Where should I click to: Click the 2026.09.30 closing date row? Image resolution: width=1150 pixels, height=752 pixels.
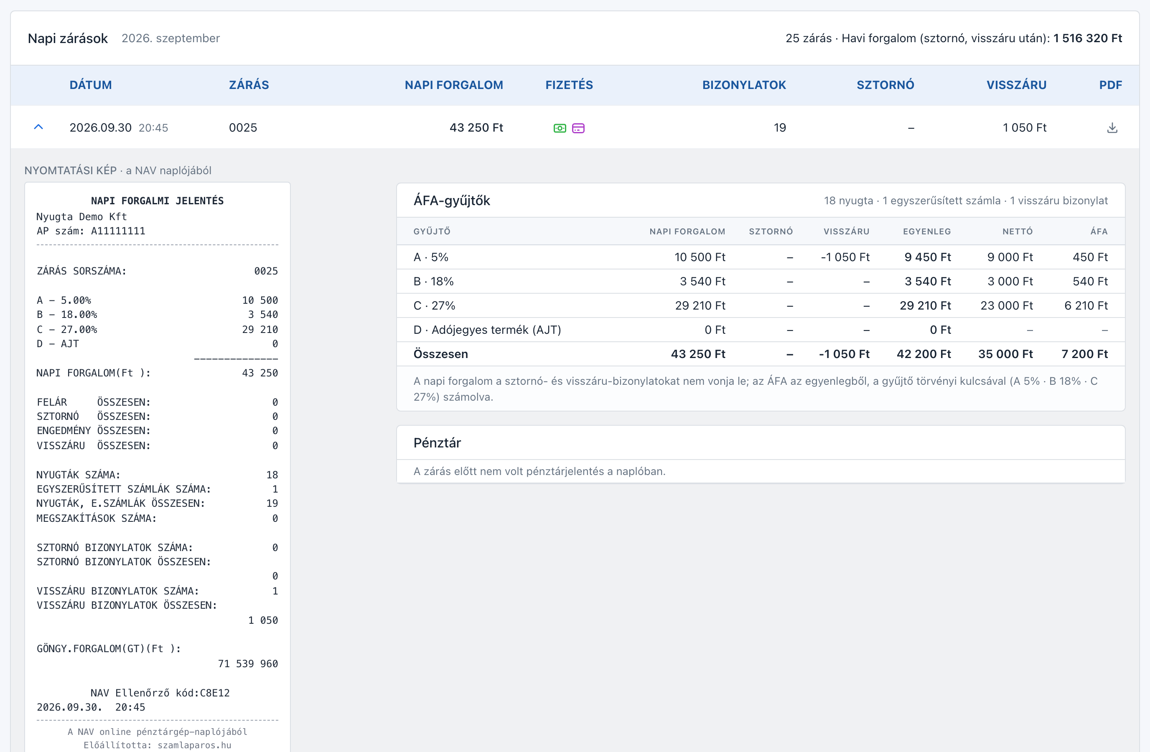(575, 127)
